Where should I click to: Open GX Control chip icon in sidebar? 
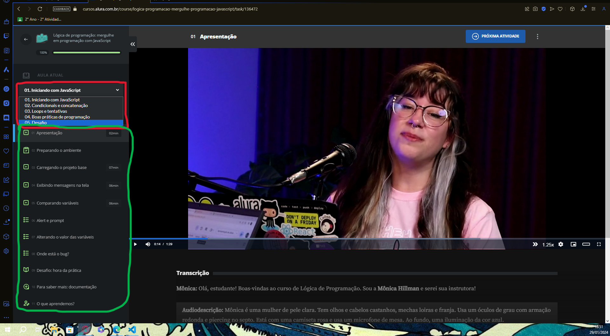point(6,50)
